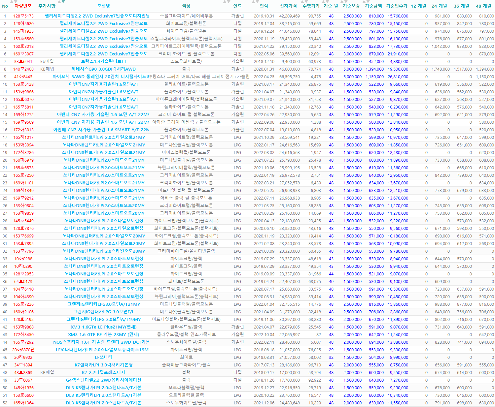Click the ascending sort arrow before the 기준보증 header
Screen dimensions: 495x407
coord(342,2)
